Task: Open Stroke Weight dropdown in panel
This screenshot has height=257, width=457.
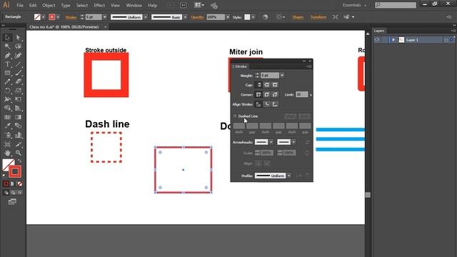Action: (x=282, y=76)
